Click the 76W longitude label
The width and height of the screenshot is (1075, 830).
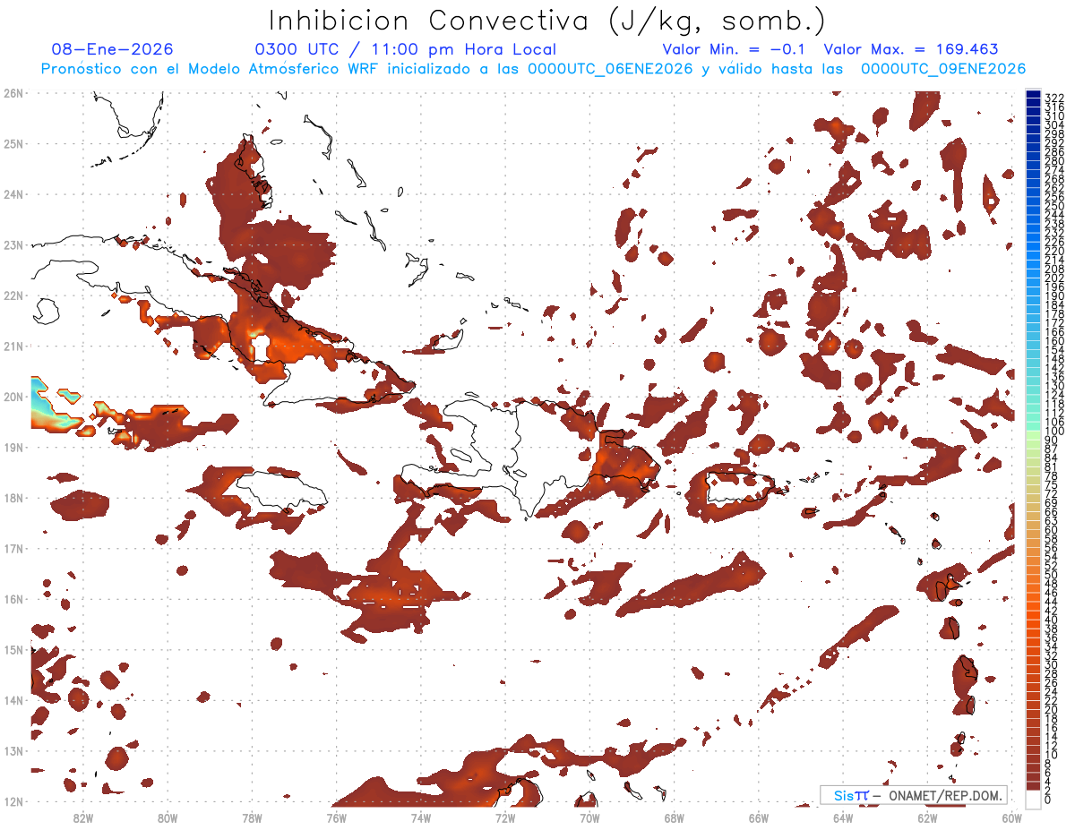point(336,817)
